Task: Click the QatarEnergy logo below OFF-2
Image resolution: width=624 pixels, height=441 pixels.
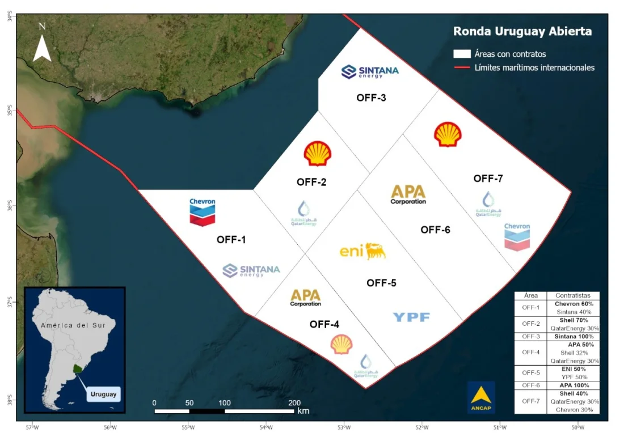Action: [x=303, y=214]
